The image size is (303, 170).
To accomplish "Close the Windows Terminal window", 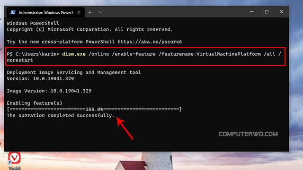I will coord(282,11).
